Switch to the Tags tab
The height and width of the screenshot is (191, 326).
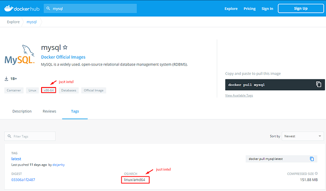click(75, 111)
